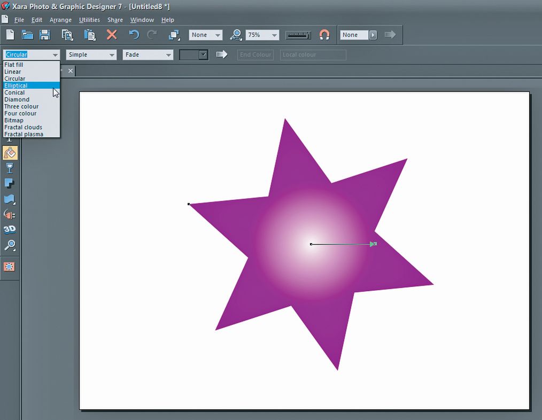Save the document with the floppy icon
The width and height of the screenshot is (542, 420).
click(44, 35)
